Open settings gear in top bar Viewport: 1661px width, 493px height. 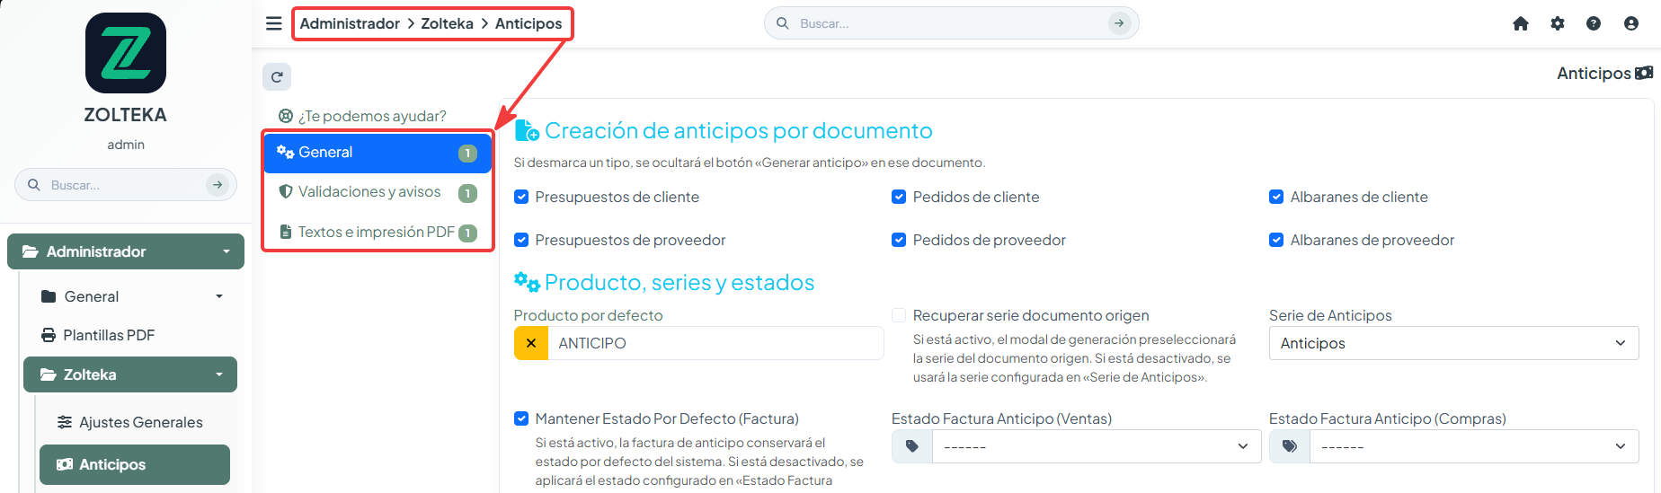tap(1558, 23)
